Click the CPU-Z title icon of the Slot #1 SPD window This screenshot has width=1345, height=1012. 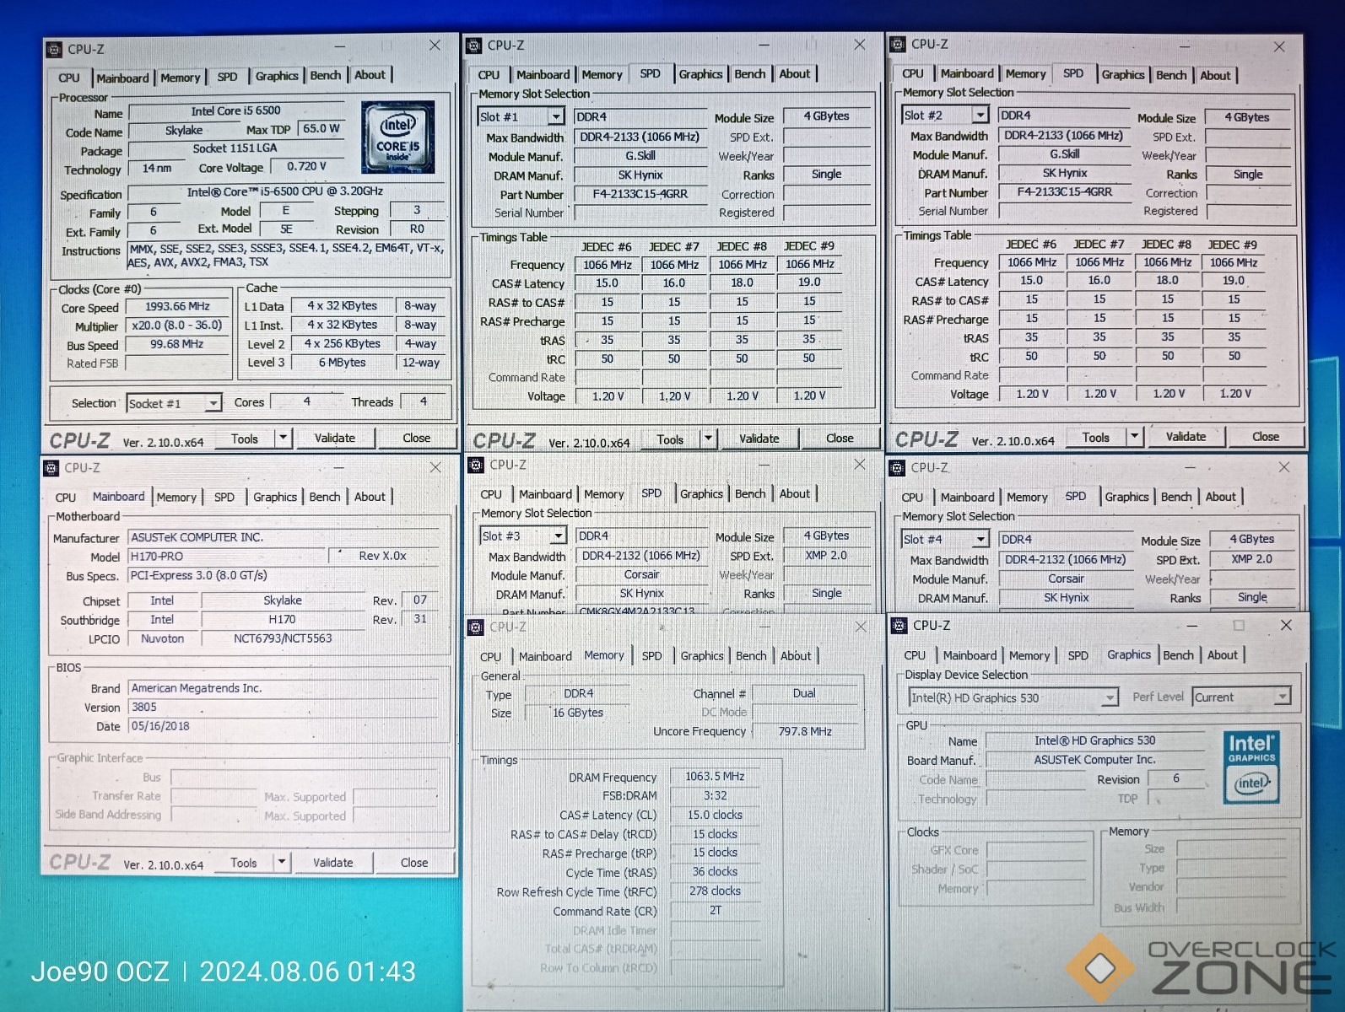(x=474, y=46)
